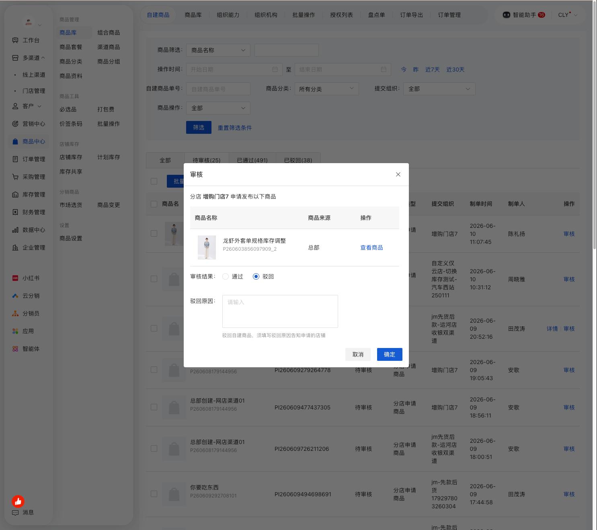
Task: Click the user avatar at sidebar top
Action: pyautogui.click(x=29, y=22)
